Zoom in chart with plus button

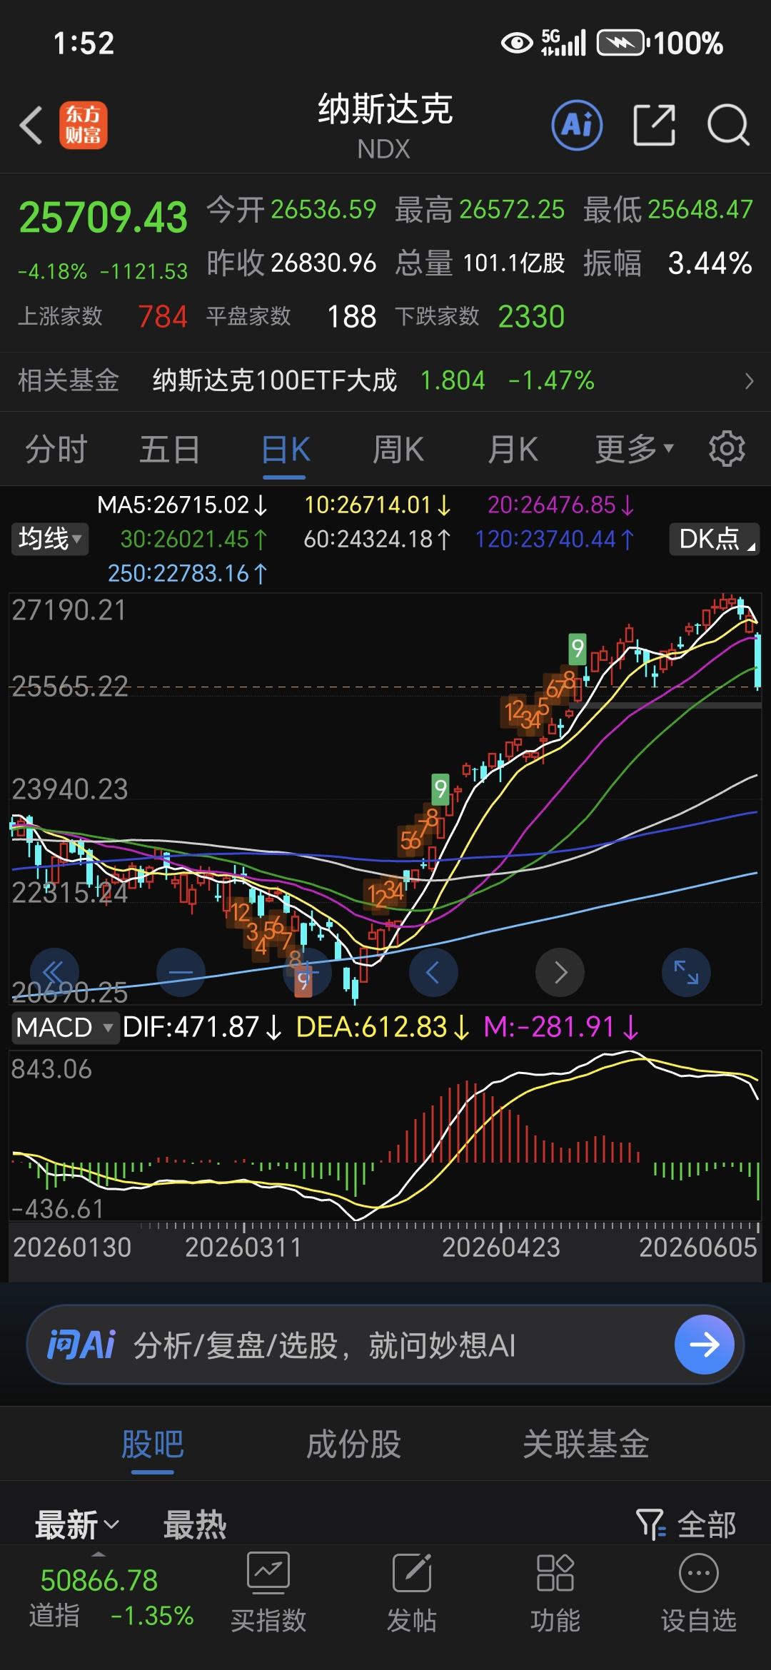[307, 972]
